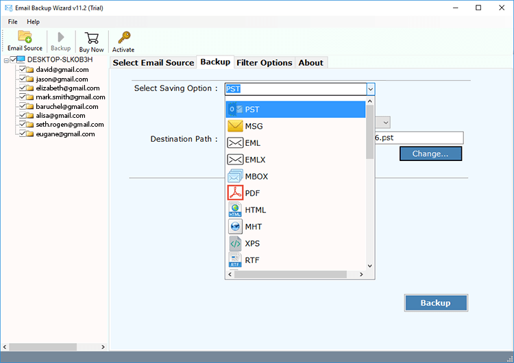
Task: Click folder icon beside elizabeth@gmail.com
Action: pyautogui.click(x=30, y=88)
